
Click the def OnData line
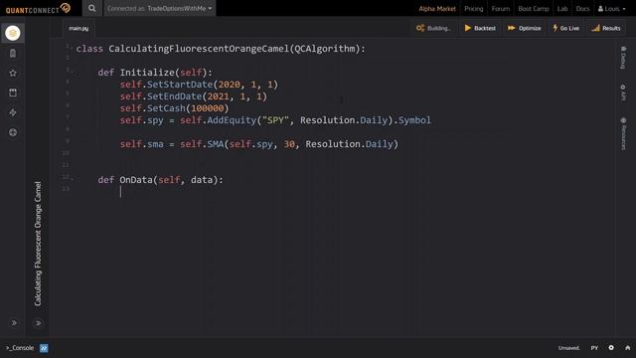pos(160,180)
